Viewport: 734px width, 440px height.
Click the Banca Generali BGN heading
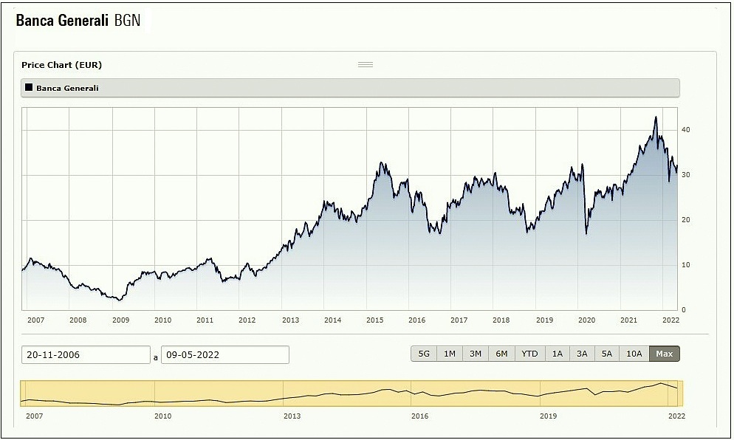(78, 21)
